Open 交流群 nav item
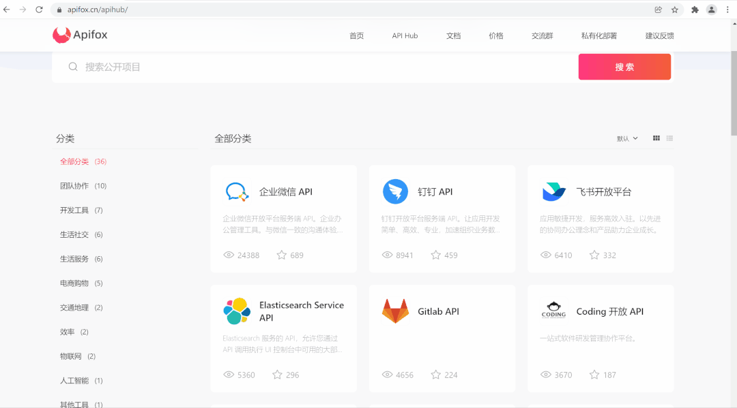Screen dimensions: 737x408 pos(542,35)
